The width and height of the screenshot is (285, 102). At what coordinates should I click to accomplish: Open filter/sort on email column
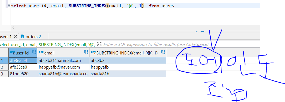(x=86, y=53)
